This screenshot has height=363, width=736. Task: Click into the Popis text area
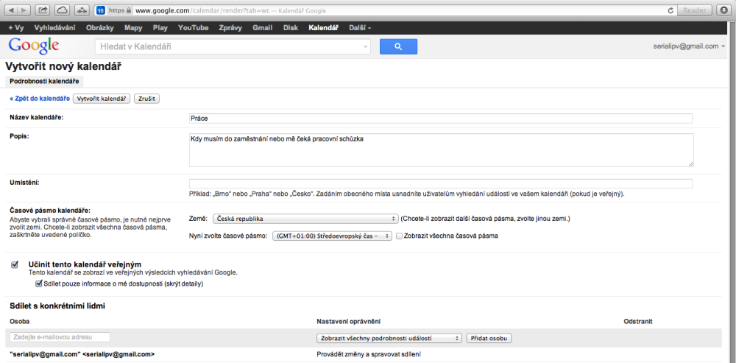pyautogui.click(x=441, y=150)
